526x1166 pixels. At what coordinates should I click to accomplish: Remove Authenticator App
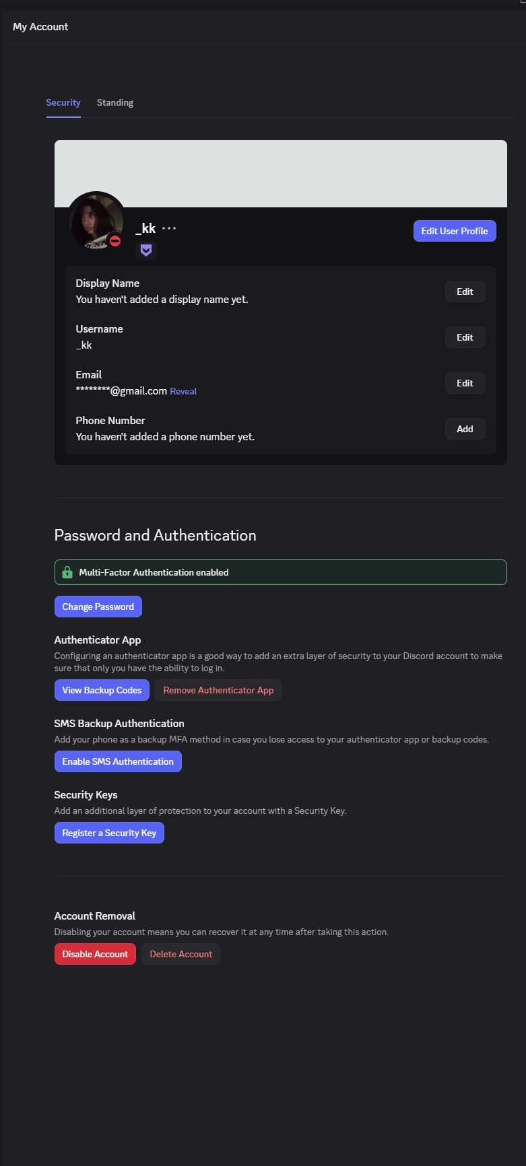[218, 690]
